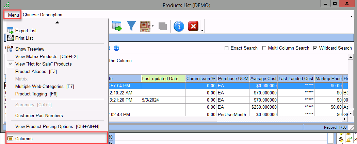This screenshot has height=144, width=357.
Task: Uncheck the Wildcard Search checkbox
Action: 315,48
